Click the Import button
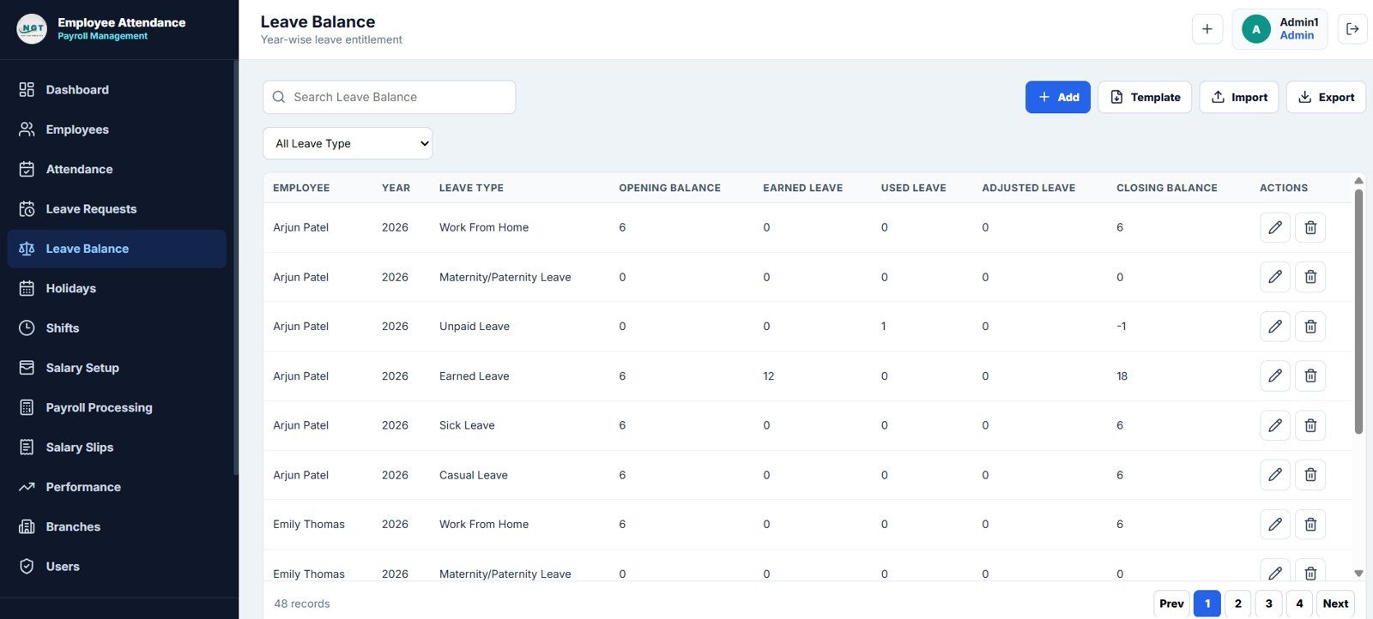The image size is (1373, 619). [x=1239, y=97]
